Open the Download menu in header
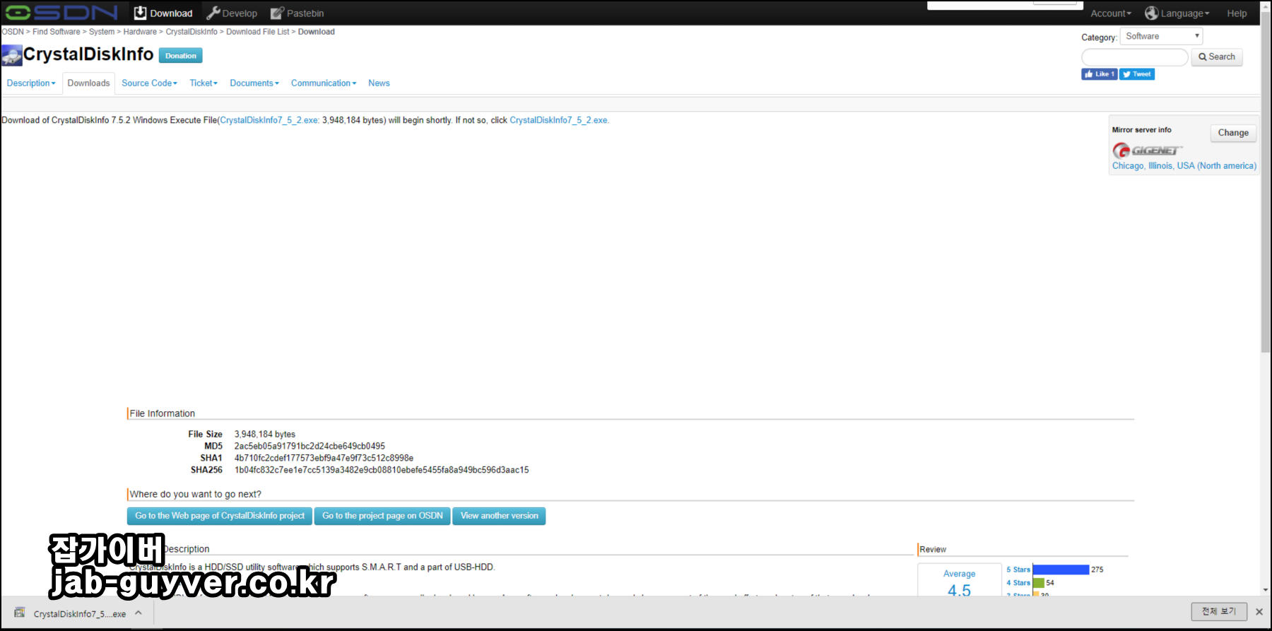The image size is (1272, 631). [x=163, y=13]
